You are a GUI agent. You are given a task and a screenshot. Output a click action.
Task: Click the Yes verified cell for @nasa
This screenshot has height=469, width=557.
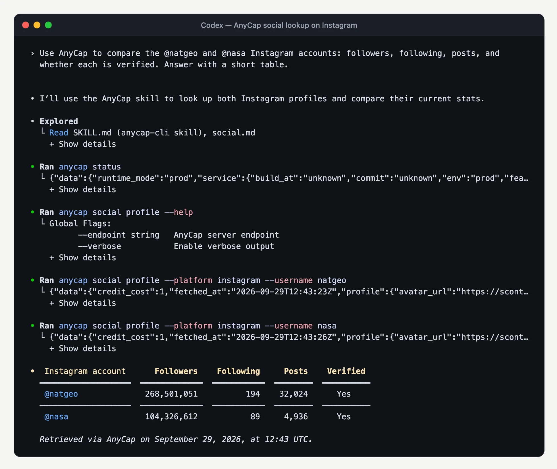344,416
